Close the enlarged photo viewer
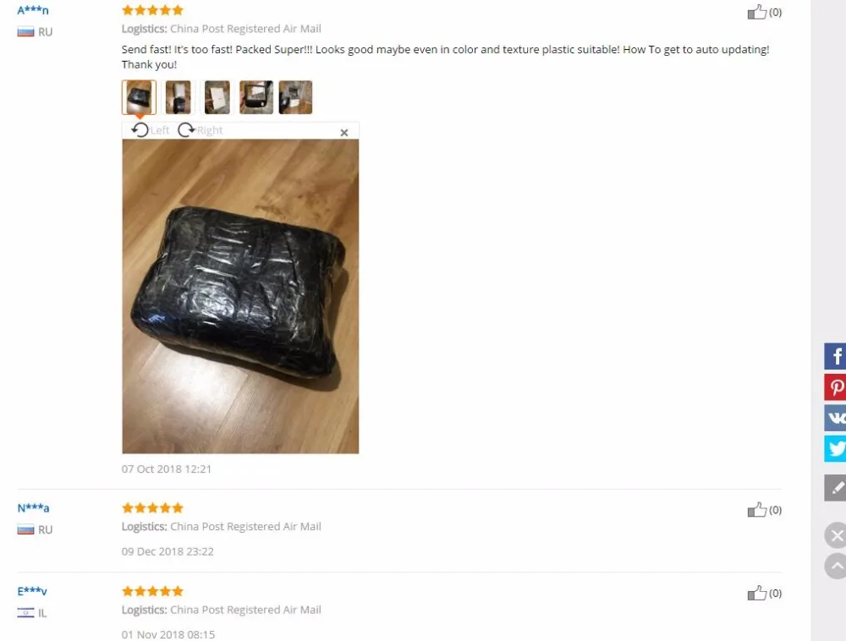The image size is (846, 641). pyautogui.click(x=344, y=133)
